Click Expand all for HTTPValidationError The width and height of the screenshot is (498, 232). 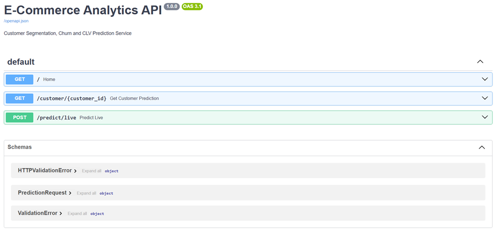tap(91, 171)
